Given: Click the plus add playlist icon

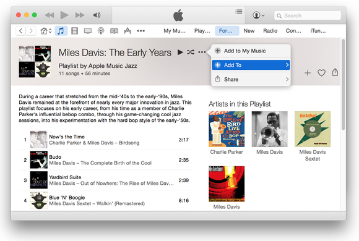Looking at the screenshot, I should (x=308, y=73).
